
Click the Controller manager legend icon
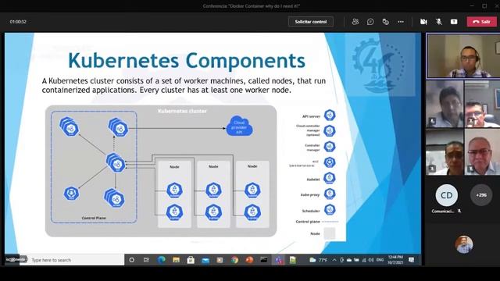[x=330, y=147]
